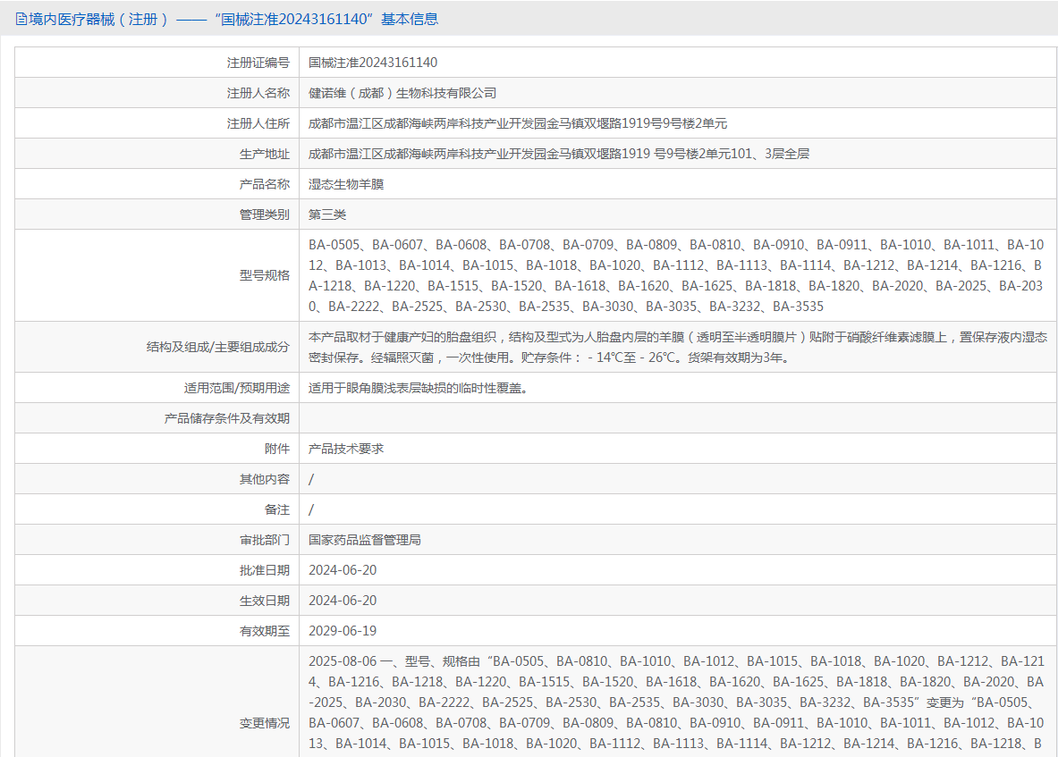Viewport: 1058px width, 757px height.
Task: Select the registration number value 国械注准20243161140
Action: coord(373,63)
